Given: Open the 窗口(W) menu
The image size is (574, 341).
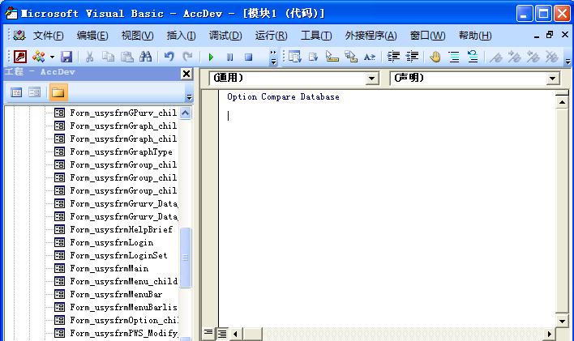Looking at the screenshot, I should tap(427, 36).
